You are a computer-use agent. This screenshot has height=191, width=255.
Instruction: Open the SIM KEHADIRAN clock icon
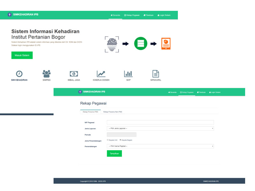click(x=19, y=74)
